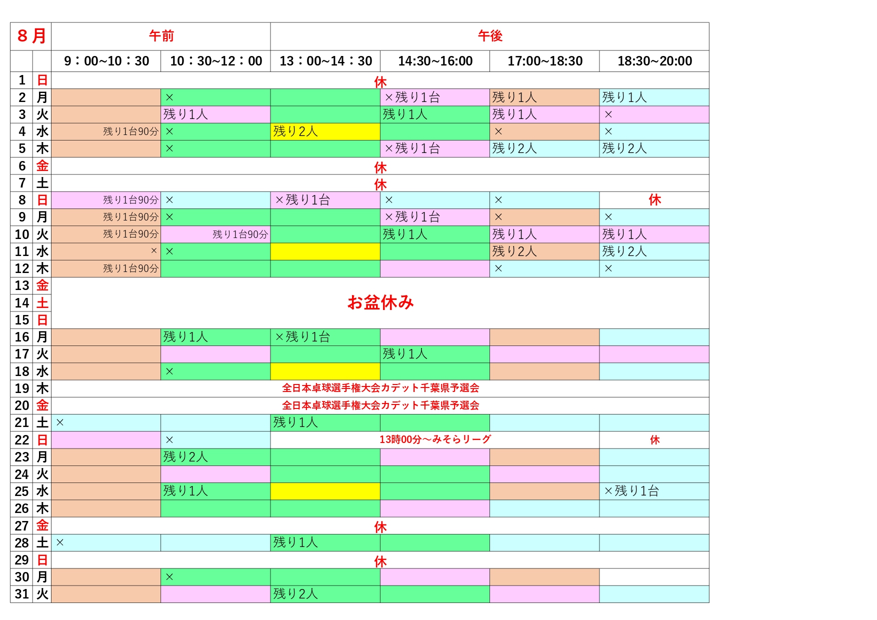Click the 18:30~20:00 time slot header
The width and height of the screenshot is (877, 620).
(x=654, y=61)
